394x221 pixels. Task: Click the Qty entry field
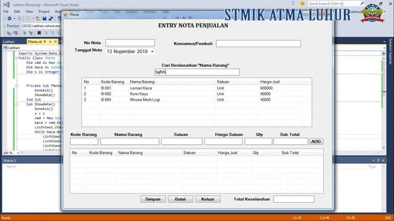click(x=259, y=141)
